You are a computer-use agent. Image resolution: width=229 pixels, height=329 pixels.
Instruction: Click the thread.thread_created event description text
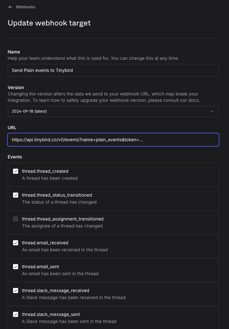[50, 178]
